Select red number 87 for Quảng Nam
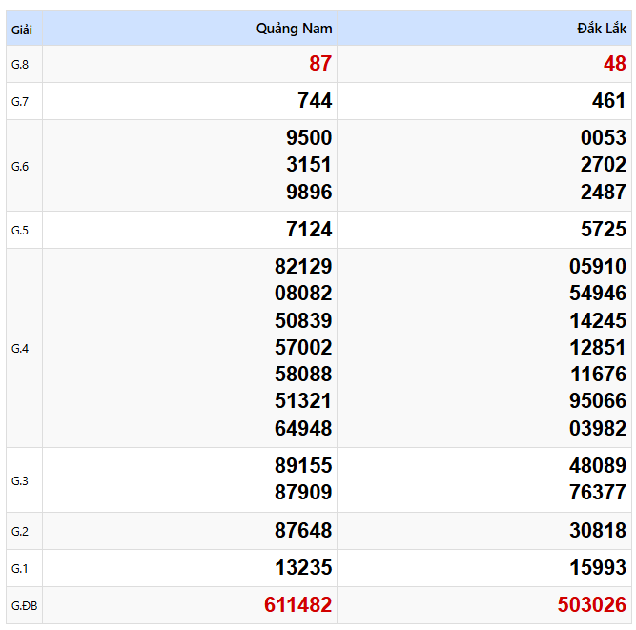 (x=320, y=64)
